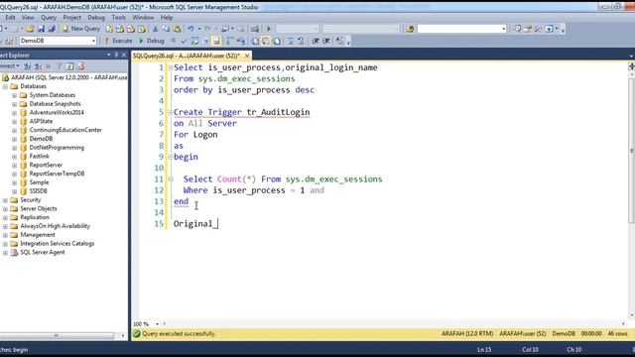This screenshot has width=635, height=357.
Task: Click the '46 rows' status bar entry
Action: coord(617,334)
